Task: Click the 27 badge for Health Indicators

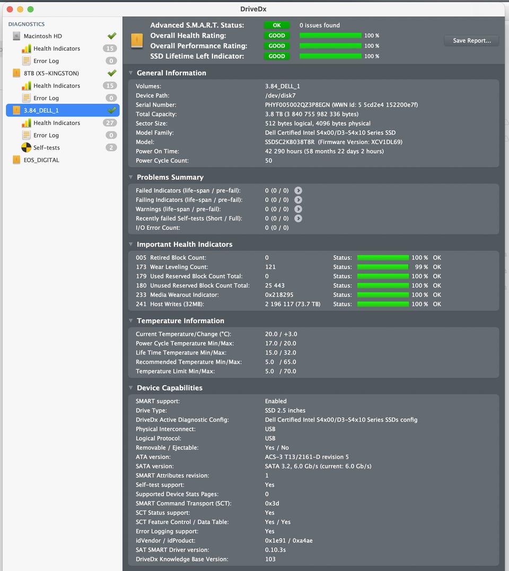Action: [110, 123]
